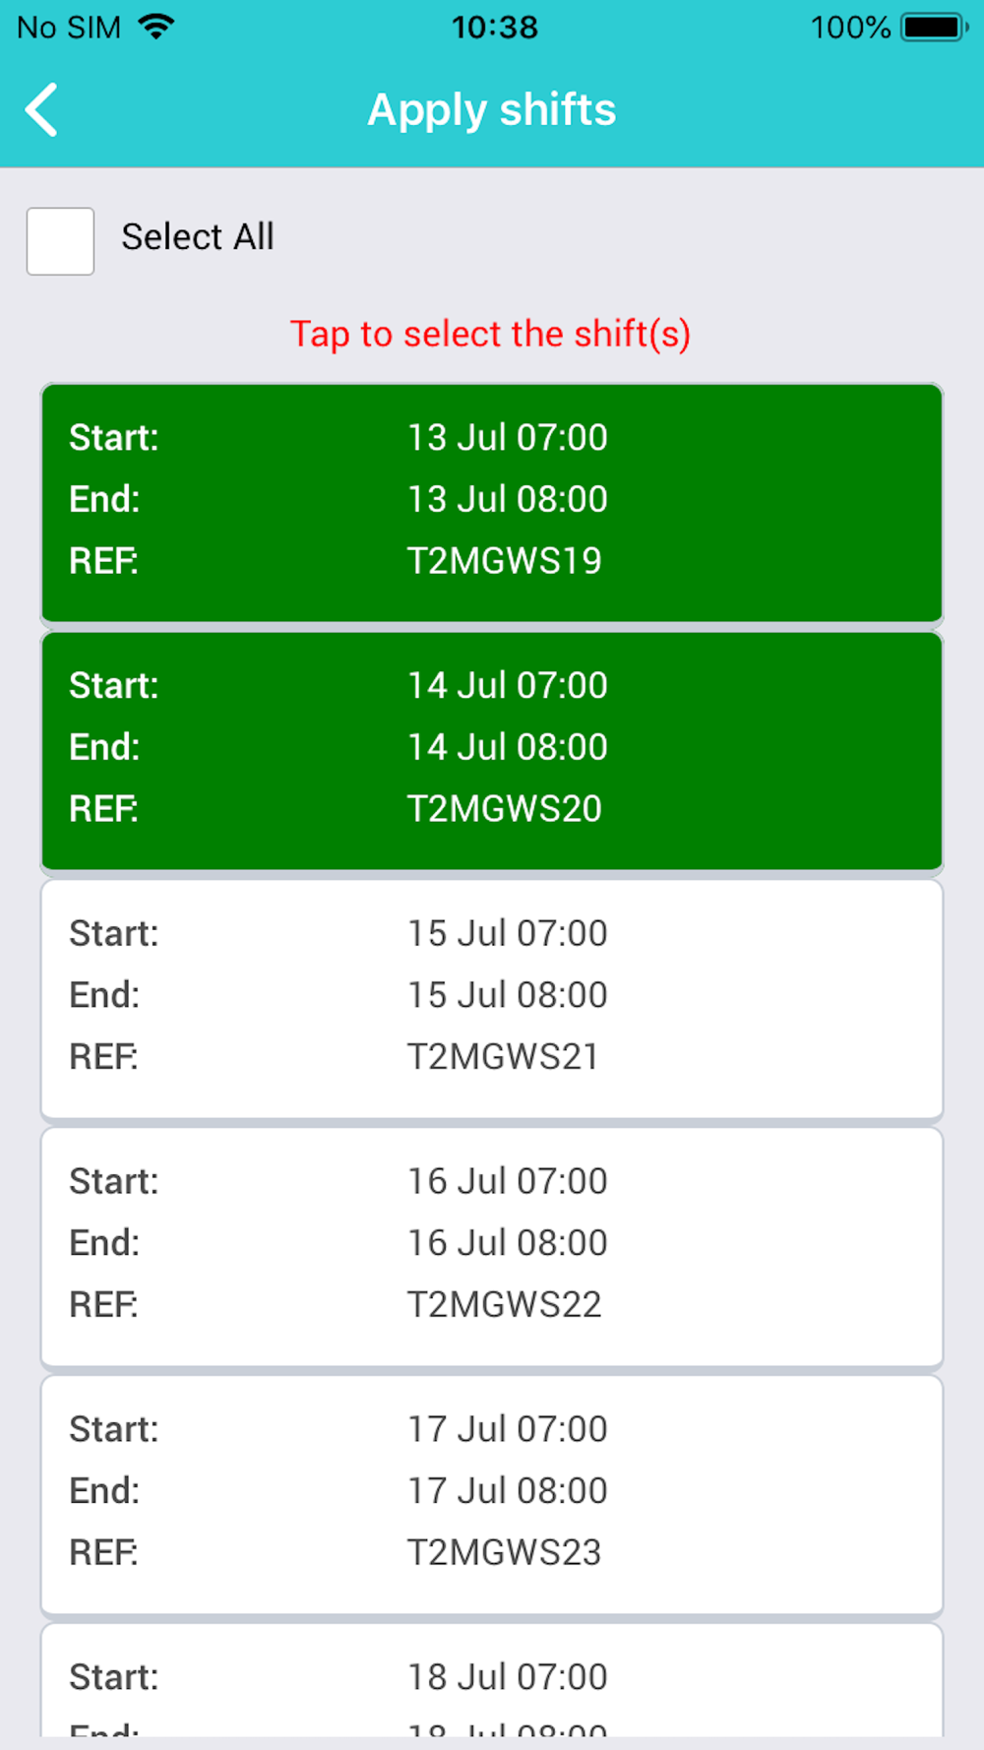Tap the 10:38 clock in the status bar
This screenshot has width=984, height=1750.
495,27
